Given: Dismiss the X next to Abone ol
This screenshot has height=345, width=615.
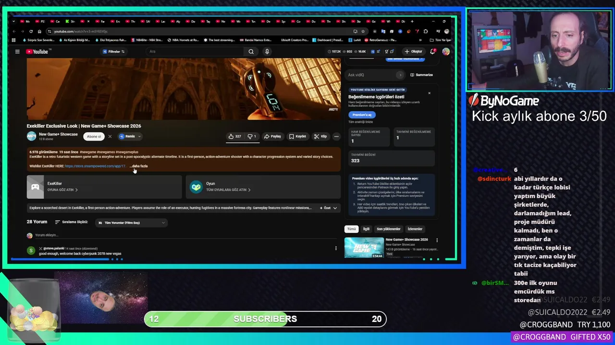Looking at the screenshot, I should [x=110, y=137].
